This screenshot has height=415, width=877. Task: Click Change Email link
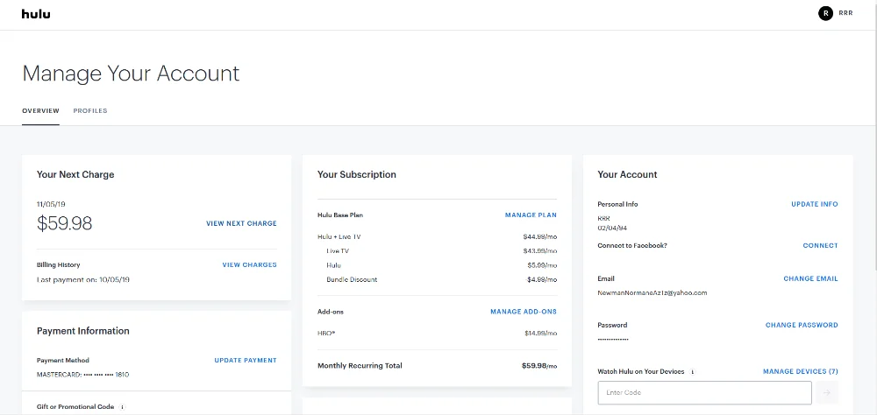coord(810,278)
